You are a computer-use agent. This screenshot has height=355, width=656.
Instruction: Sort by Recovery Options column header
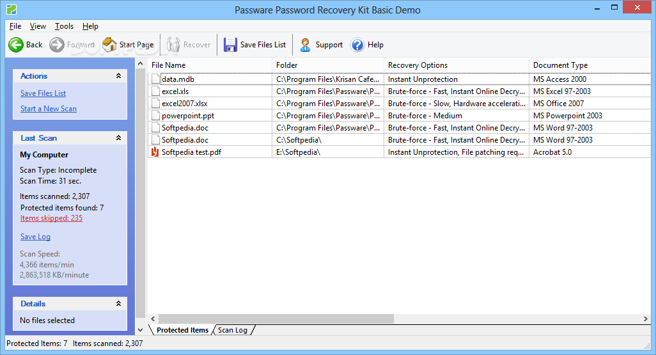click(457, 65)
